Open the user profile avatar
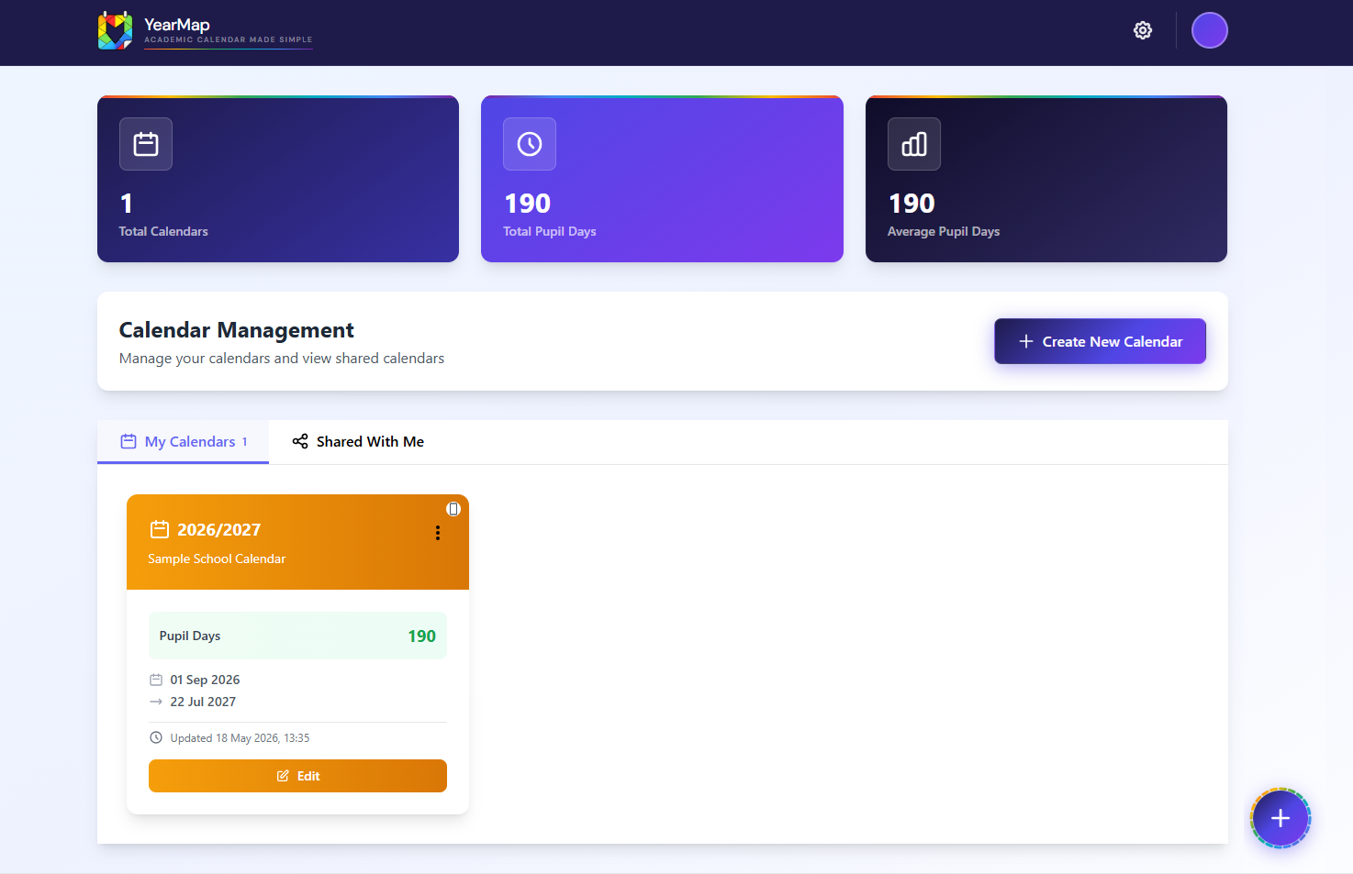1353x874 pixels. tap(1210, 30)
